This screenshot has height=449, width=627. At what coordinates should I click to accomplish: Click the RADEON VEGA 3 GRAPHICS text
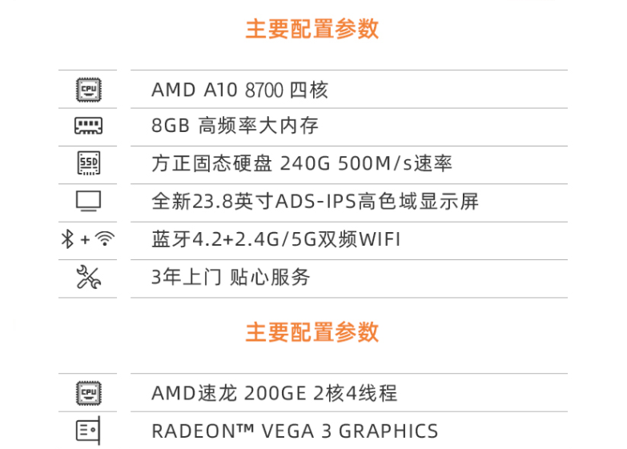(x=295, y=431)
